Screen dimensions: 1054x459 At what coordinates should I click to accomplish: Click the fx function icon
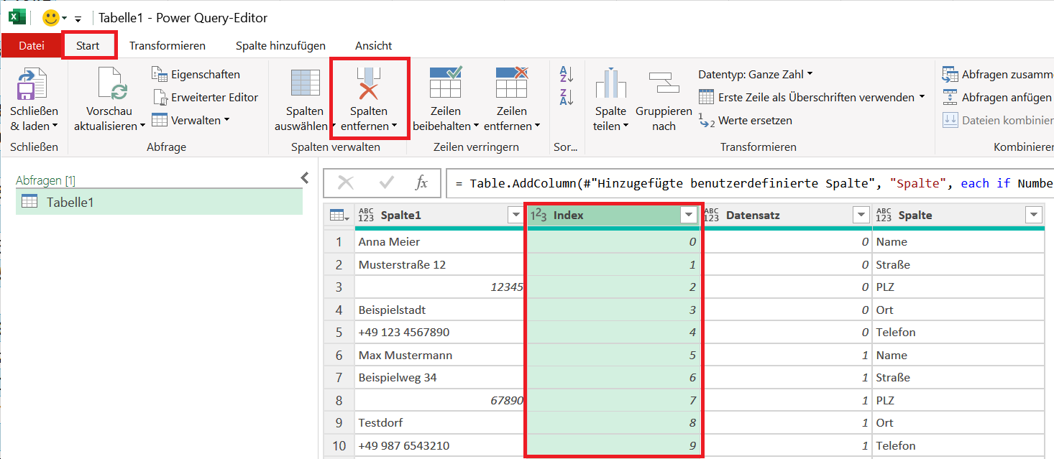point(422,183)
